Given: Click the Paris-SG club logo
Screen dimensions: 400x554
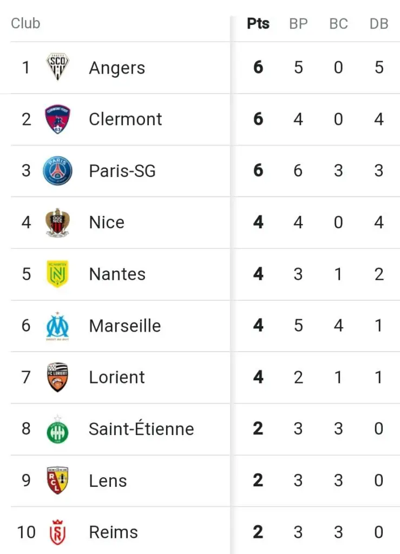Looking at the screenshot, I should [x=57, y=170].
